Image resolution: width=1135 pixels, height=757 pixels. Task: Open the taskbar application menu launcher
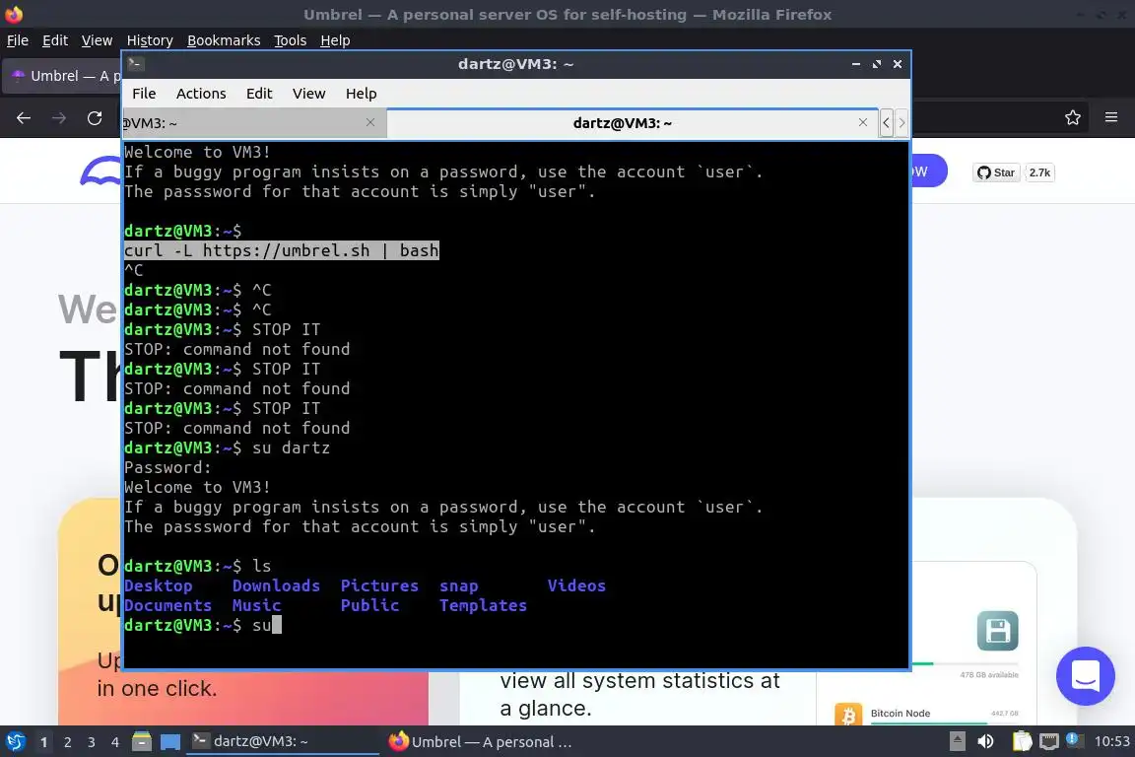coord(15,742)
